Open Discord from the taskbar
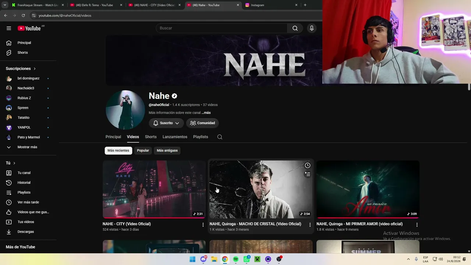Viewport: 471px width, 265px height. coord(203,259)
